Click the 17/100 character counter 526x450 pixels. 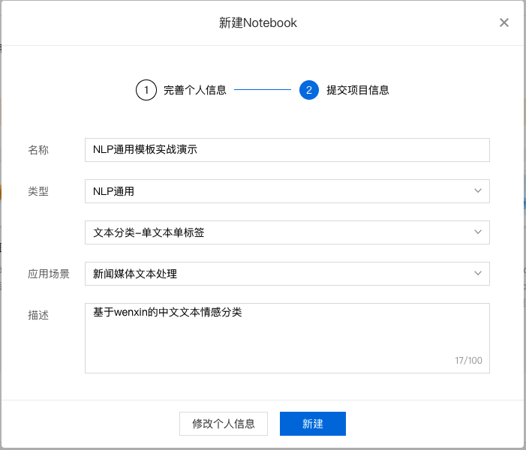[x=469, y=361]
